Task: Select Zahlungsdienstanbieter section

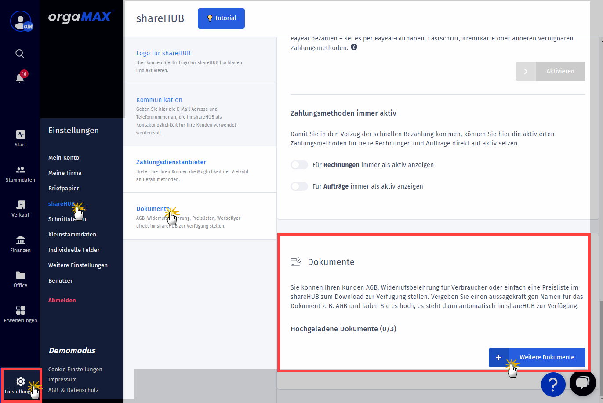Action: [x=200, y=170]
